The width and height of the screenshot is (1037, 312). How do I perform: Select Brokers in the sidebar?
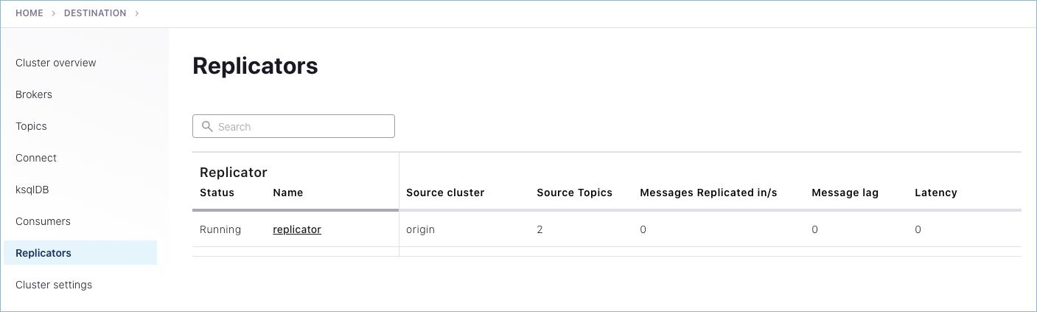(34, 94)
